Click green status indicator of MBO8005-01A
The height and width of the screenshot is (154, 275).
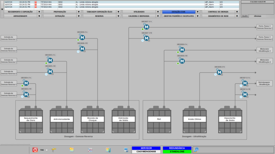click(x=46, y=63)
